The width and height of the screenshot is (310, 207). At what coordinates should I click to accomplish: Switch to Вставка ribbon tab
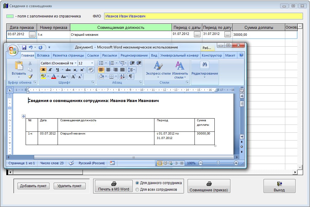tap(43, 55)
